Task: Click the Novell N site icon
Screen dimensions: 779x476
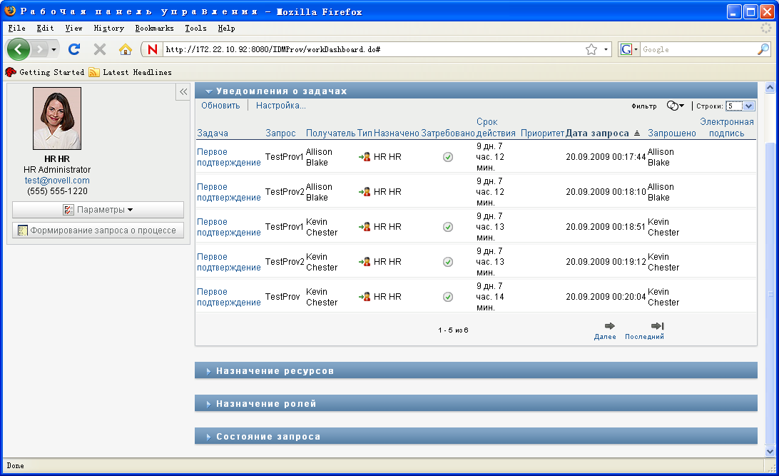Action: pos(153,49)
